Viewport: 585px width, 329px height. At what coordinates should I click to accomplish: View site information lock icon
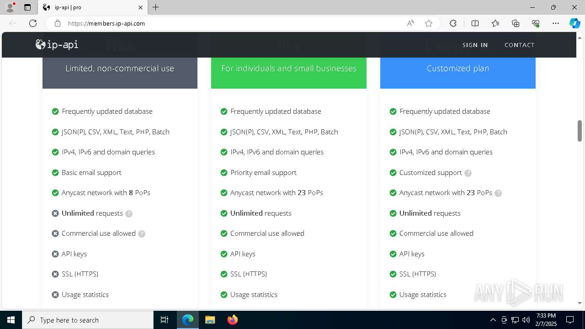pos(58,23)
